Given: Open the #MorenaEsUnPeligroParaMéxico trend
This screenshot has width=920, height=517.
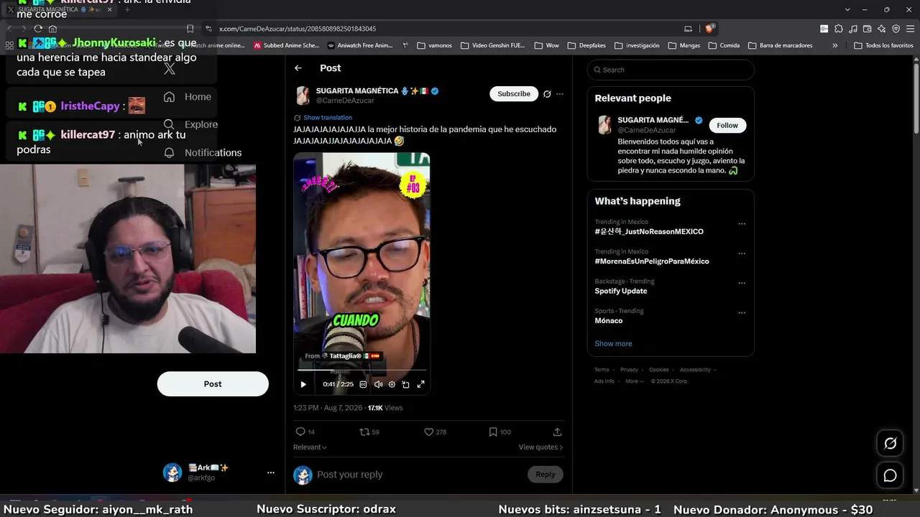Looking at the screenshot, I should [x=652, y=261].
